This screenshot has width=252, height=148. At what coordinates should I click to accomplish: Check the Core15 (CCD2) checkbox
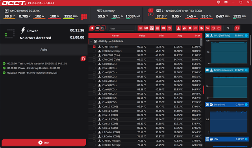click(x=94, y=128)
